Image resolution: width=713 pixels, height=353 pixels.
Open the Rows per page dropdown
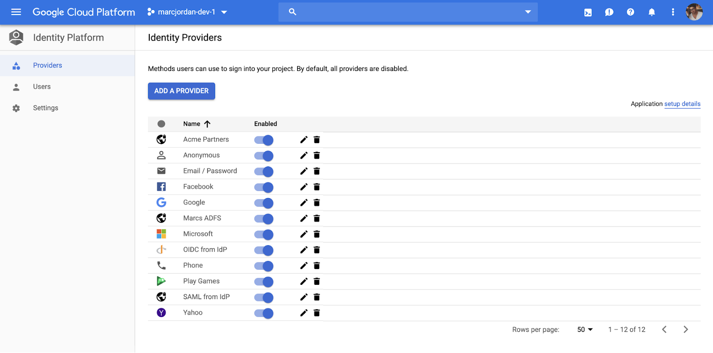[584, 329]
